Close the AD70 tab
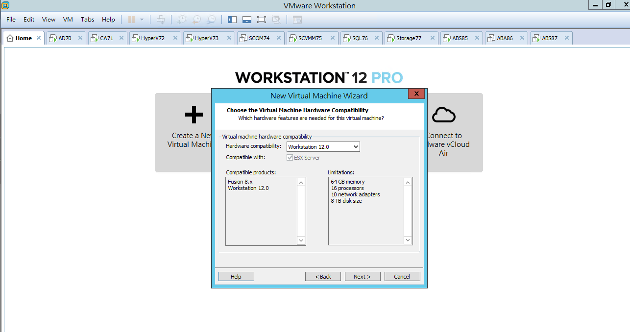The image size is (630, 332). [80, 38]
